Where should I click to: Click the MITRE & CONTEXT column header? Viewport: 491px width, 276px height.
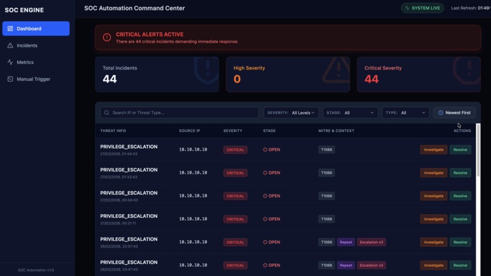tap(336, 131)
